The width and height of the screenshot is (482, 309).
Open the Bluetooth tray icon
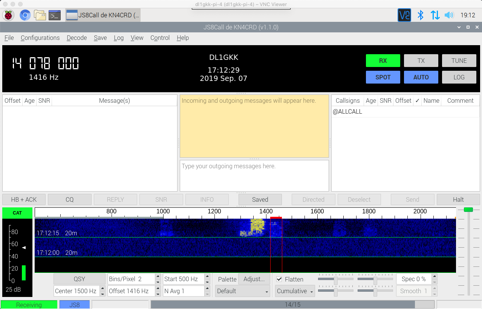[x=421, y=15]
